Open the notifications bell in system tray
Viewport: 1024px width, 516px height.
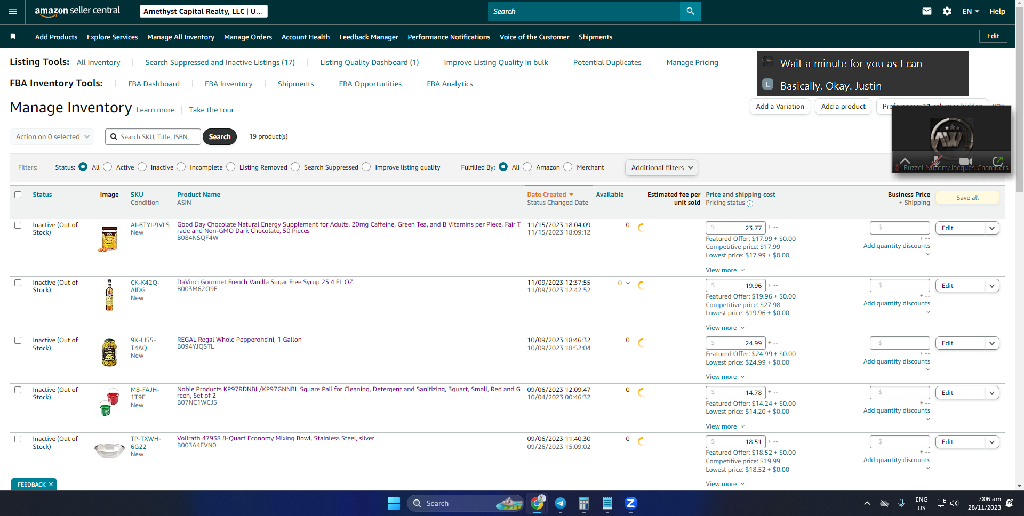(x=1009, y=503)
